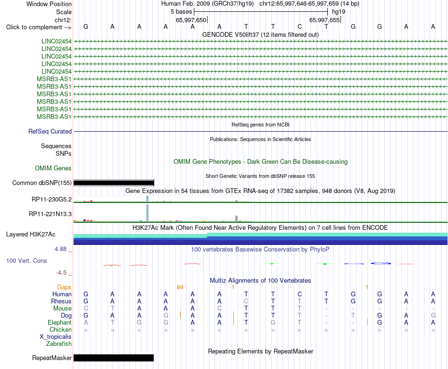The width and height of the screenshot is (448, 369).
Task: Click the 'chr12:65,997,646-65,997,659 (14 bp)' position text
Action: click(x=309, y=4)
